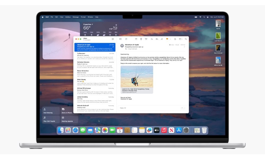This screenshot has width=265, height=159.
Task: Open Launchpad from the Dock
Action: [68, 130]
